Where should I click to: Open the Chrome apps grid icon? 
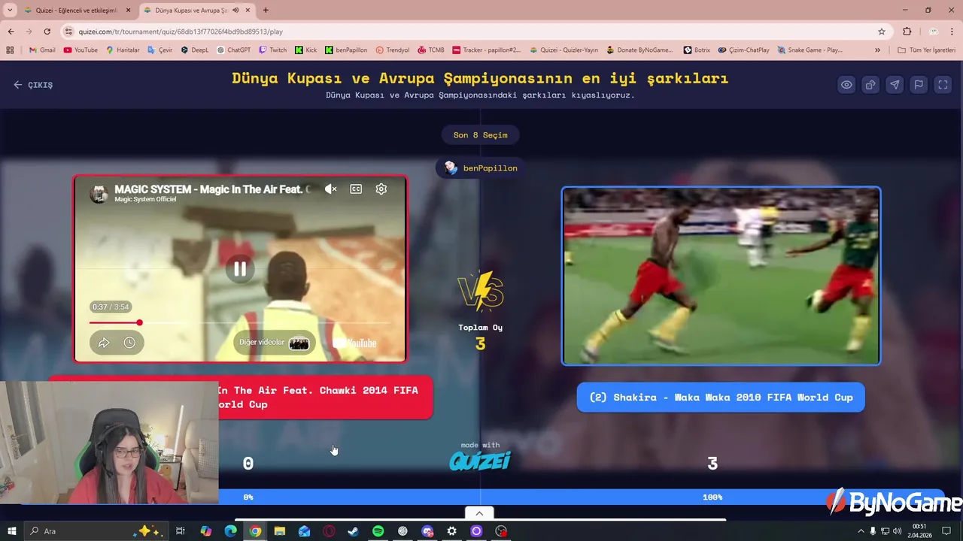10,50
